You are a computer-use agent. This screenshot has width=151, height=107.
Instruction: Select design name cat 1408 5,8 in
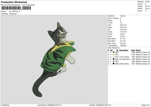point(15,11)
